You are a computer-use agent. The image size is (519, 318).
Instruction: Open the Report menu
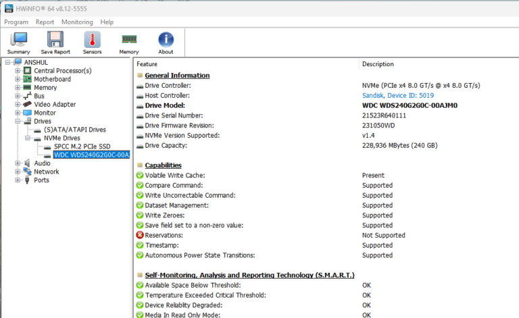click(45, 22)
